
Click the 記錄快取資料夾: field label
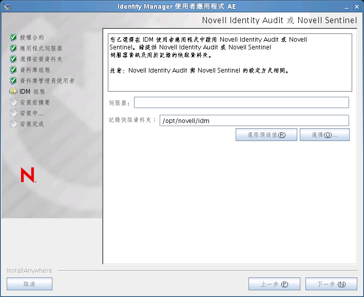[132, 120]
